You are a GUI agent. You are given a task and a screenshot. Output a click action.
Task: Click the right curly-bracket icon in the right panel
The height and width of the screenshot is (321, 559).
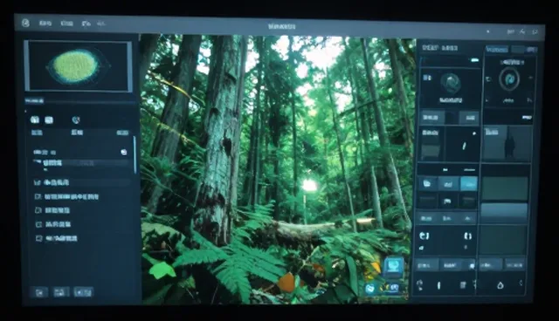click(x=468, y=236)
